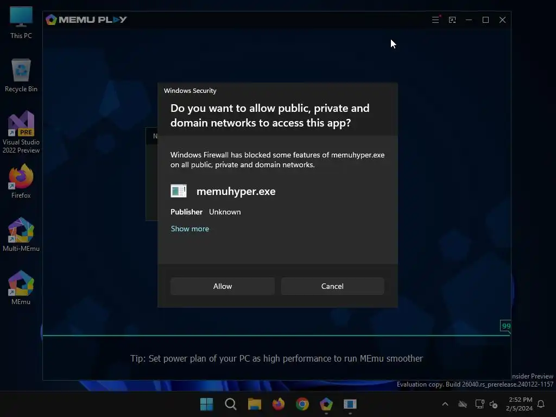556x417 pixels.
Task: Open the notifications bell
Action: pos(541,404)
